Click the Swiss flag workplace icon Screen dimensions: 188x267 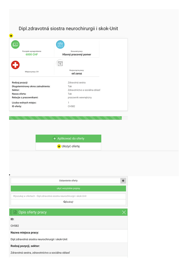tap(15, 65)
